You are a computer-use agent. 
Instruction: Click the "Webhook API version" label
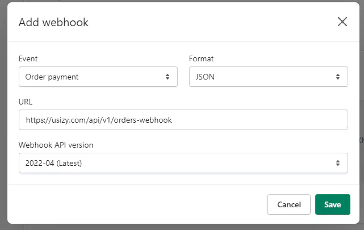[x=56, y=145]
